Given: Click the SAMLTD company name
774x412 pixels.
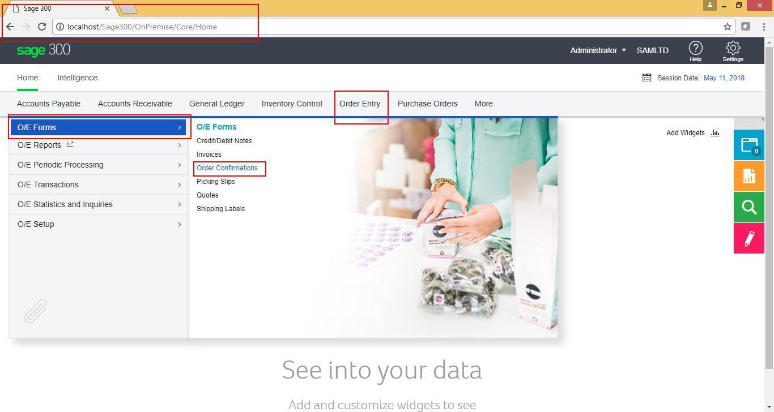Looking at the screenshot, I should (x=653, y=50).
